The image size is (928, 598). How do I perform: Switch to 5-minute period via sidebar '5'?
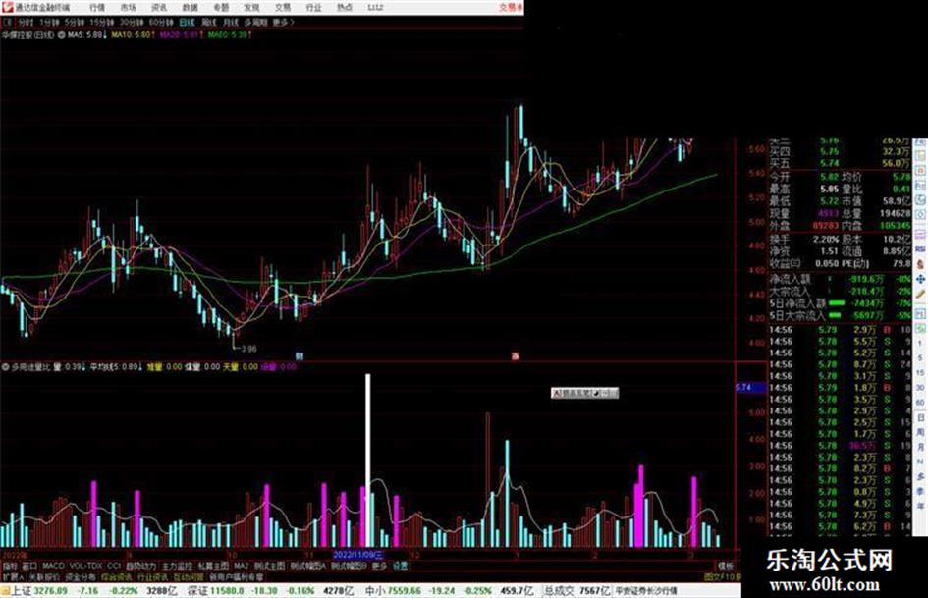[920, 358]
